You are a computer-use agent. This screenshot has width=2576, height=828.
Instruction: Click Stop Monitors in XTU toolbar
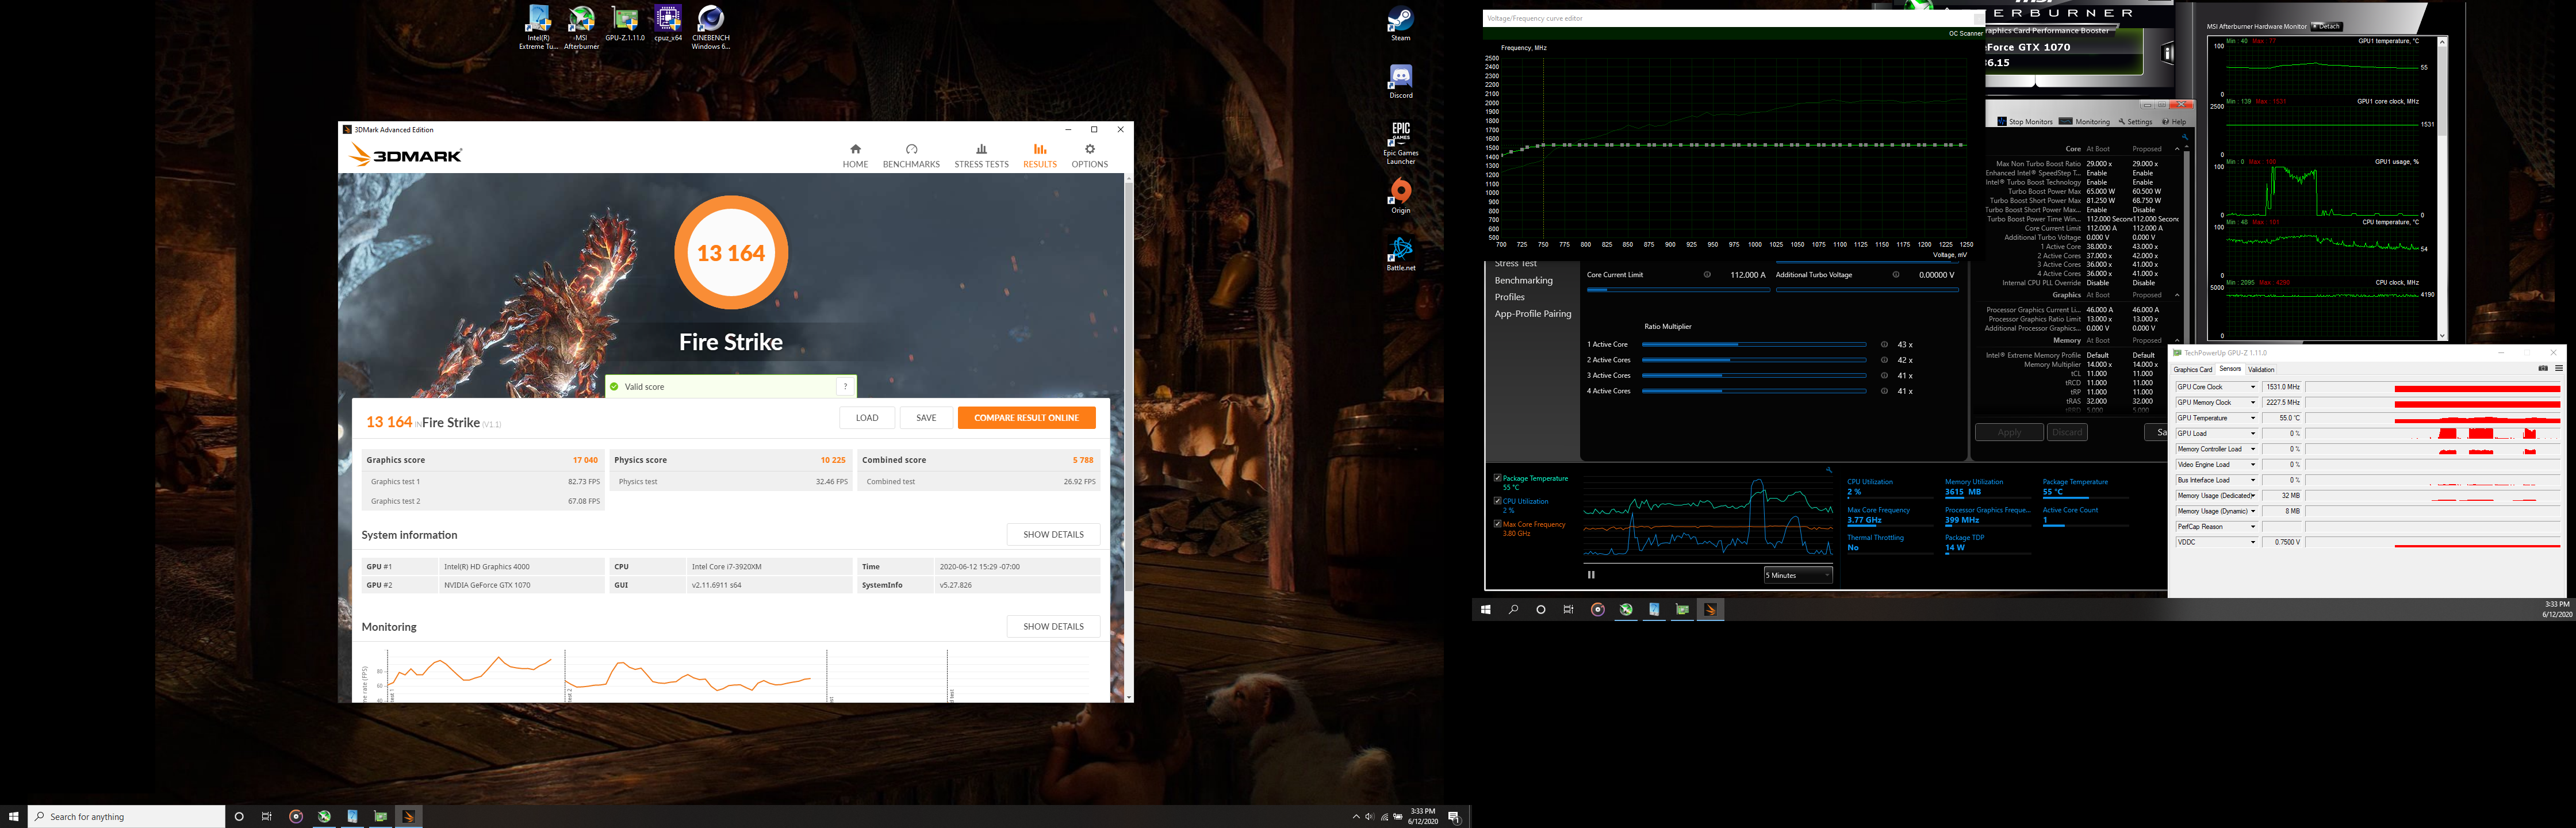[x=2024, y=122]
